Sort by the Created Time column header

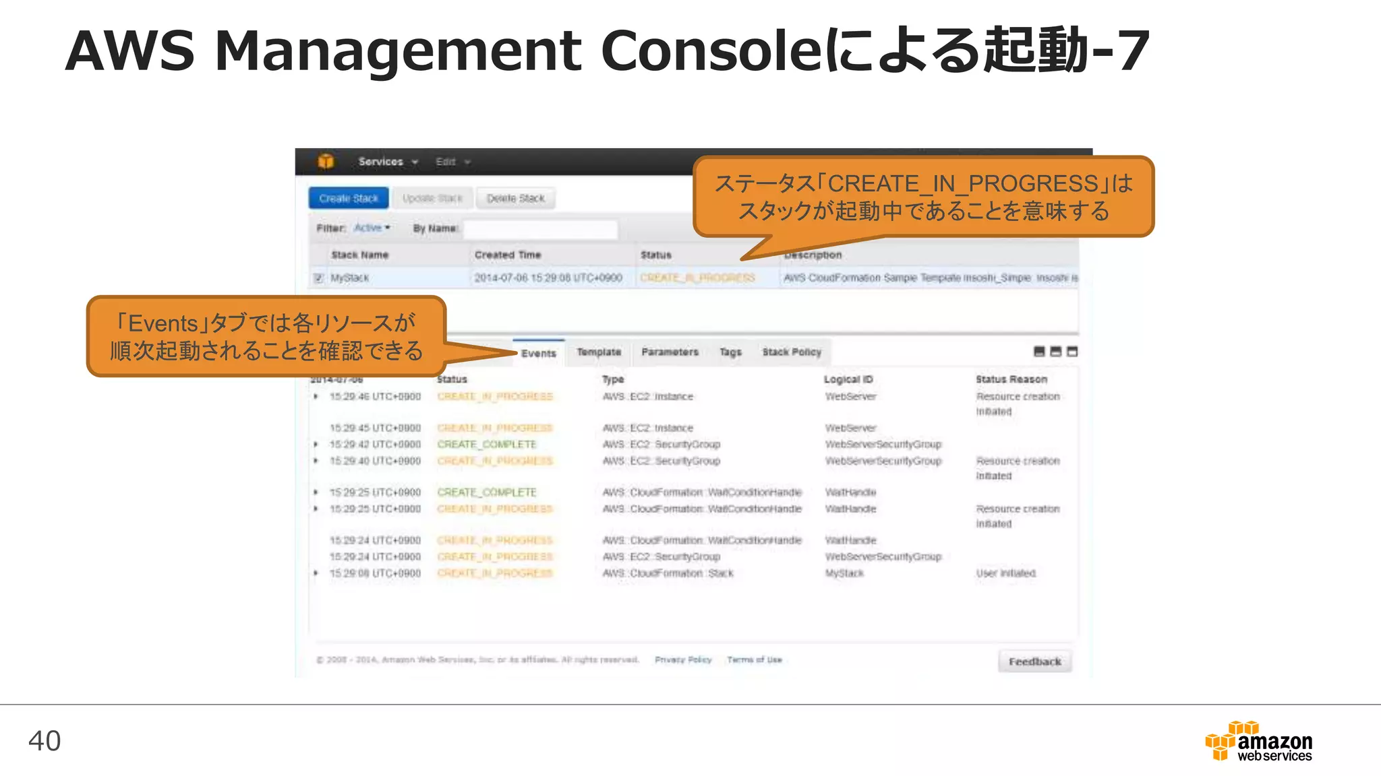pyautogui.click(x=508, y=255)
